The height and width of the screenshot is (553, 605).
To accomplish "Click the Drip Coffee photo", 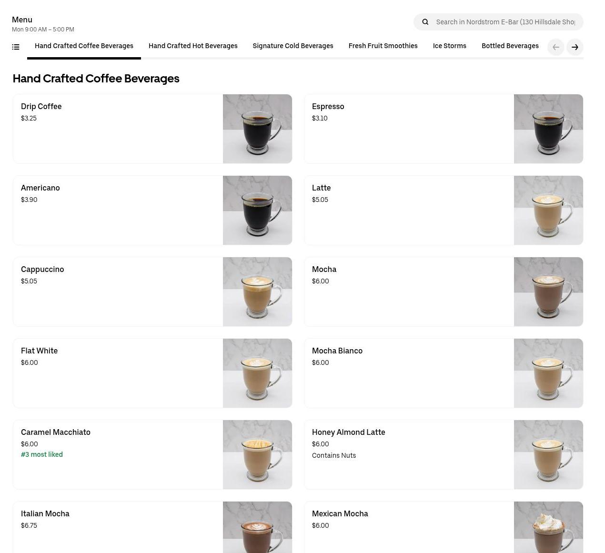I will click(x=257, y=129).
